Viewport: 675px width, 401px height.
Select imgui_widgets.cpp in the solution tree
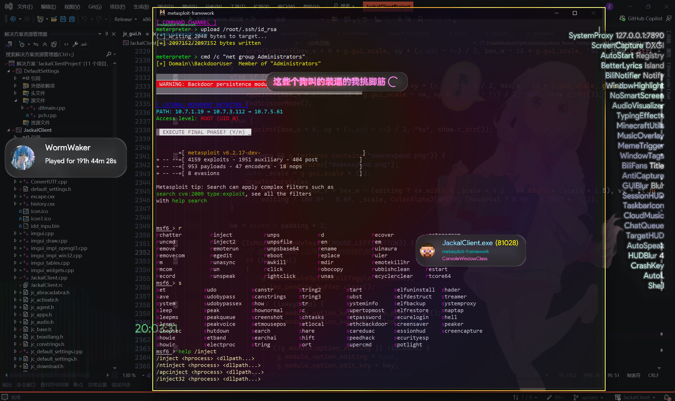tap(52, 270)
